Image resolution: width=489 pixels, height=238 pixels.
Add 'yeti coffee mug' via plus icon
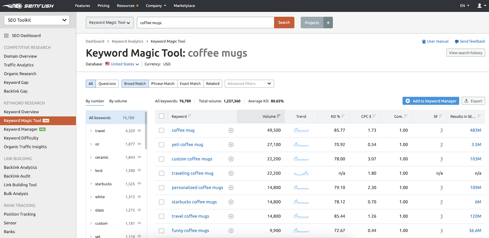pyautogui.click(x=231, y=145)
